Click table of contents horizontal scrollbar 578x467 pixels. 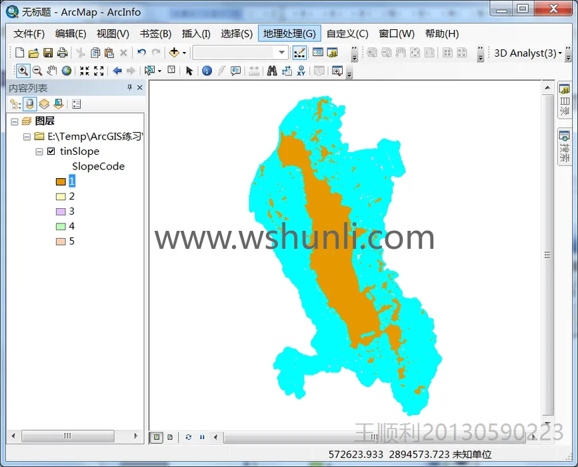tap(68, 436)
